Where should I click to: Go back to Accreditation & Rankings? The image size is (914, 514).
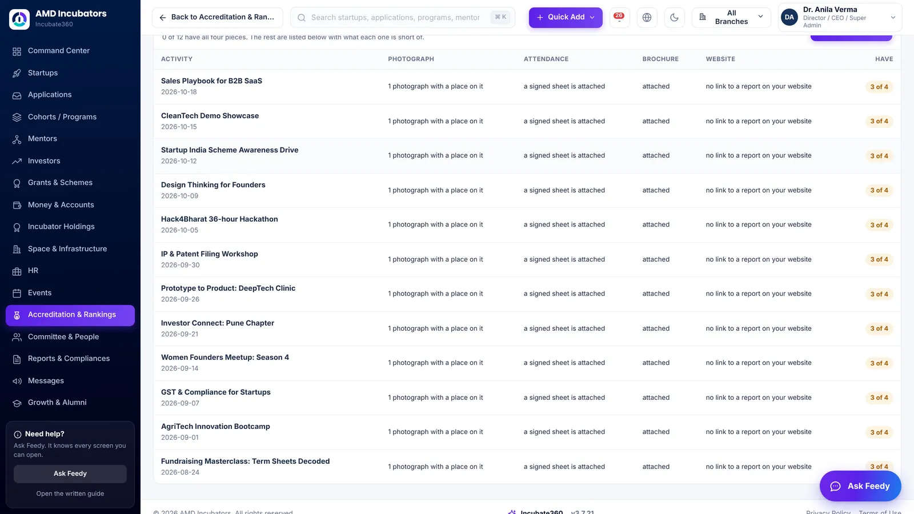click(218, 17)
